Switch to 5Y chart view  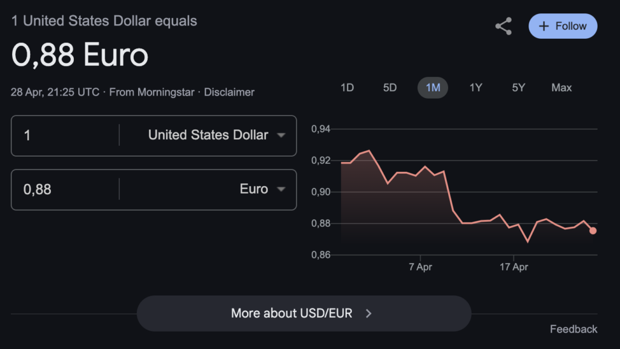coord(518,88)
